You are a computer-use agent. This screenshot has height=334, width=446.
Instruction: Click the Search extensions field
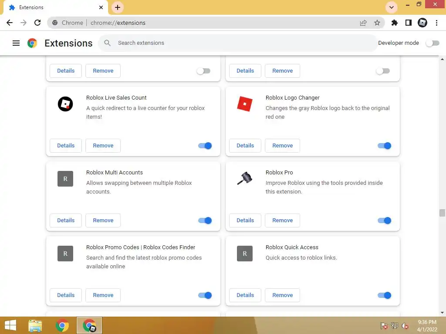click(238, 43)
